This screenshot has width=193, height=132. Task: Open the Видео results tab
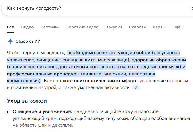coord(27,27)
